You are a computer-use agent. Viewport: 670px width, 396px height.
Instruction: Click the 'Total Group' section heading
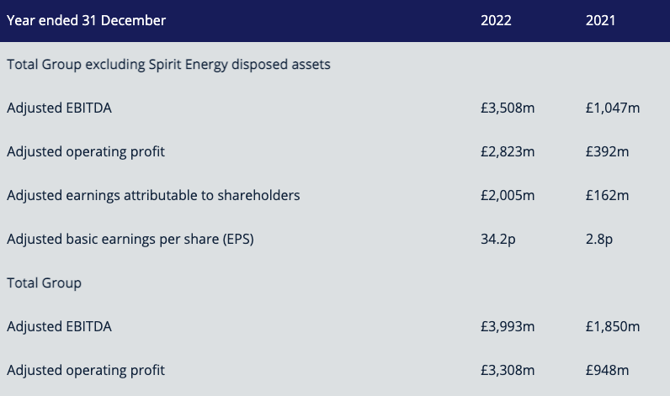point(44,283)
